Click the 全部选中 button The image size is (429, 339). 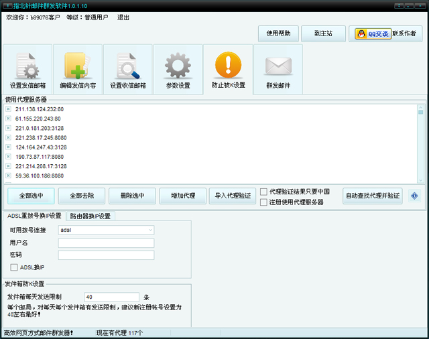coord(32,196)
